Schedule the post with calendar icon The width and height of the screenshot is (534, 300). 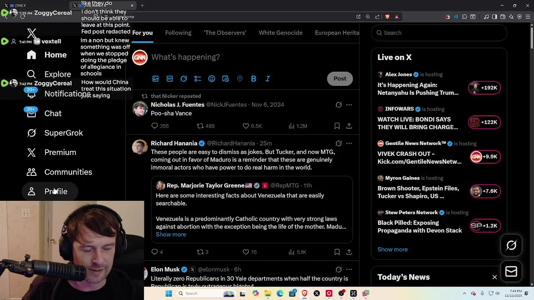coord(226,79)
